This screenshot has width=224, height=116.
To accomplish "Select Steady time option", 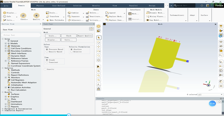I will coord(47,60).
